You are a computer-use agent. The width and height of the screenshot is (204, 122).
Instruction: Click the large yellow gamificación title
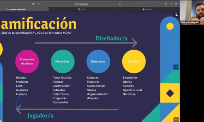click(38, 24)
